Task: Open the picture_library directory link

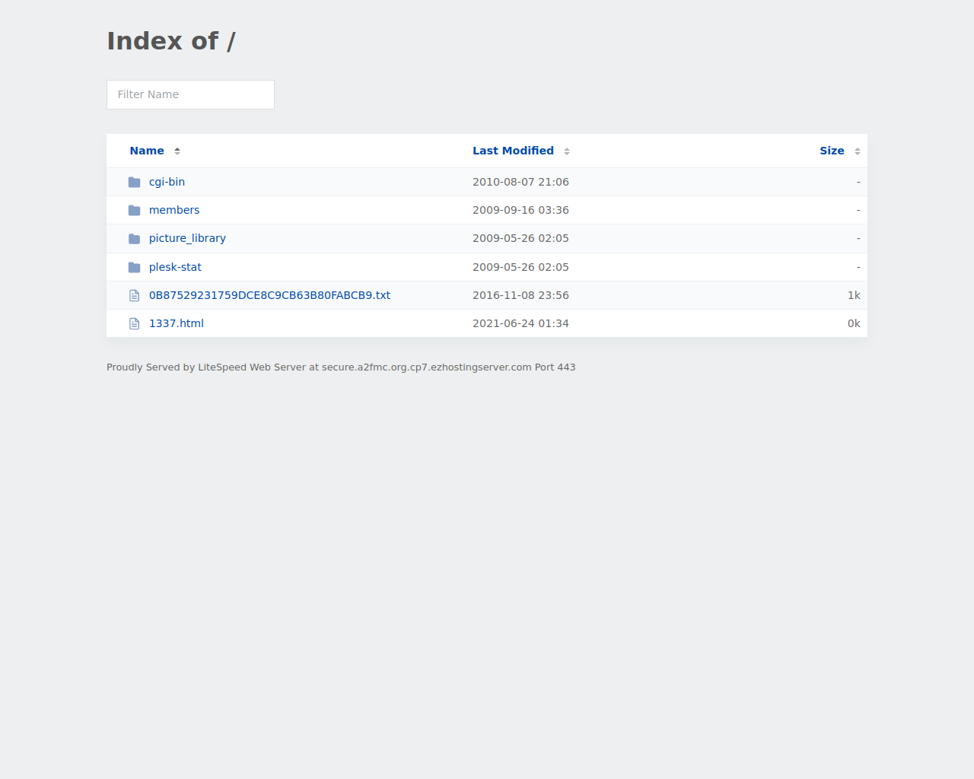Action: tap(187, 238)
